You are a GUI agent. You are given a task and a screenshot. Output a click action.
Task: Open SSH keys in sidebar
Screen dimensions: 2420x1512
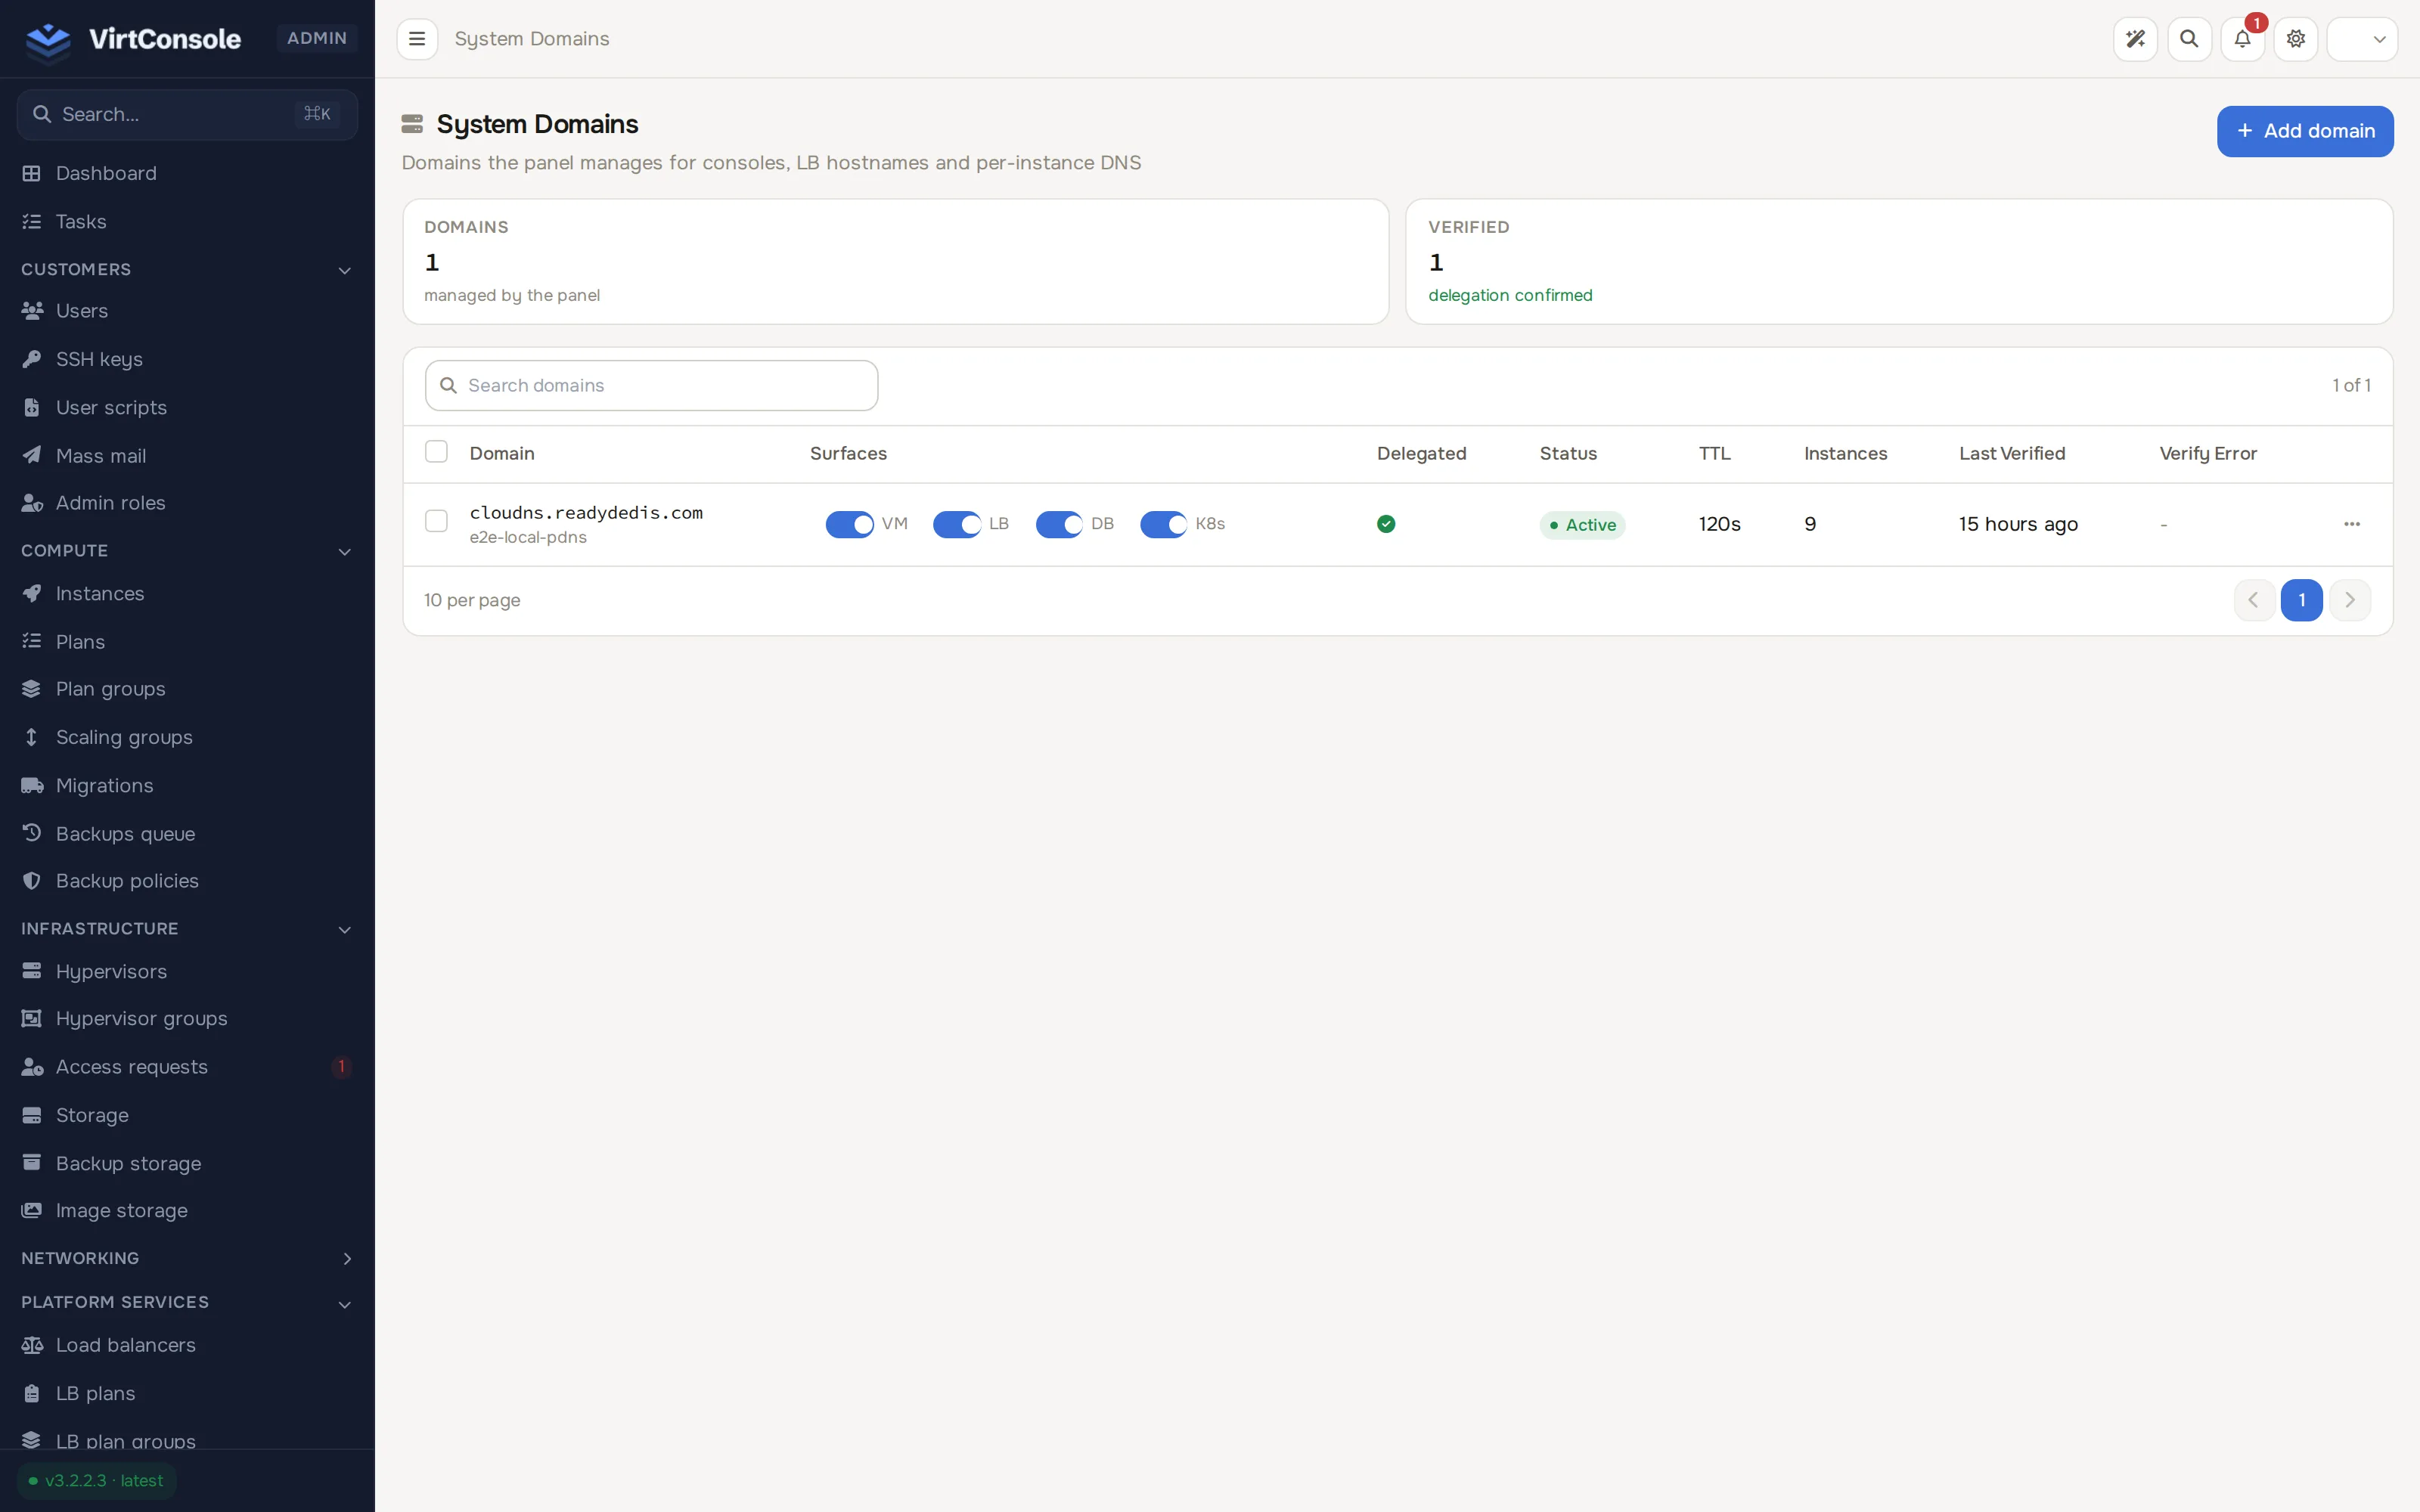pyautogui.click(x=187, y=359)
